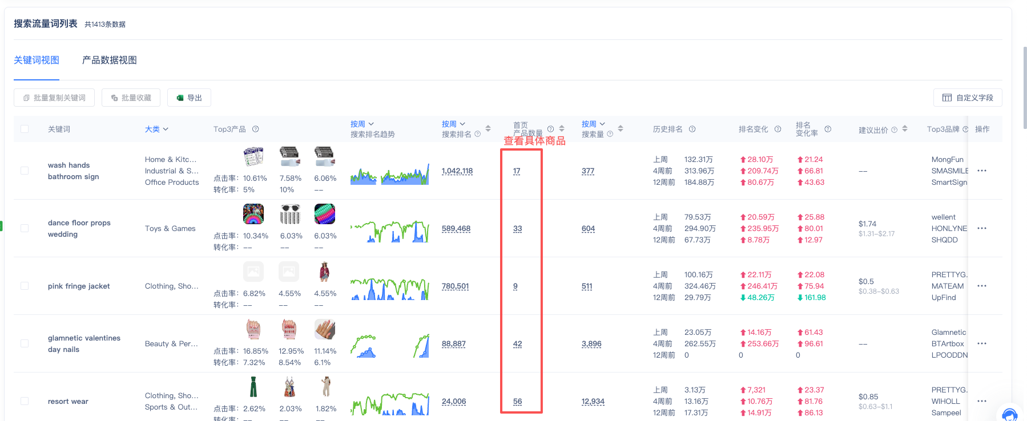The image size is (1027, 421).
Task: Open search rank 589,468 link
Action: click(x=456, y=229)
